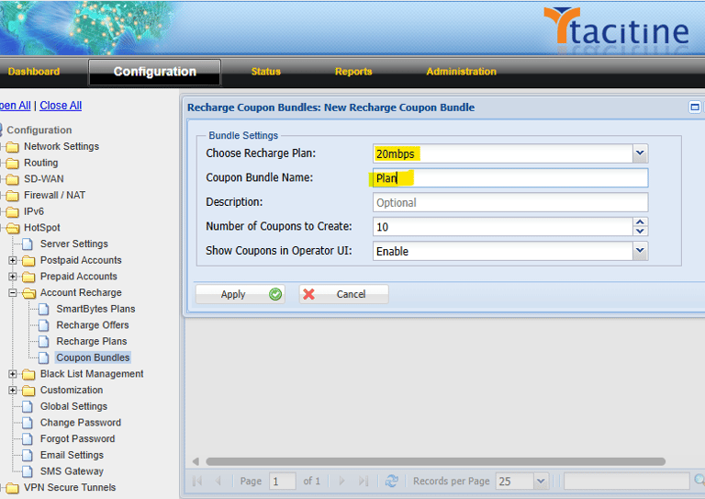The height and width of the screenshot is (499, 705).
Task: Click the Number of Coupons field
Action: click(x=503, y=226)
